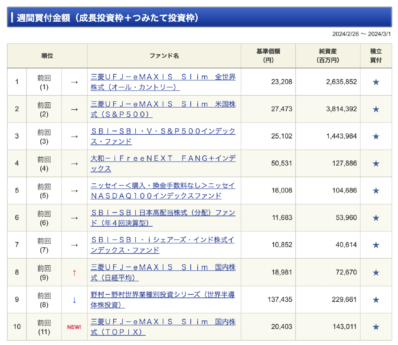Screen dimensions: 398x345
Task: Click the net assets value 143,011
Action: pyautogui.click(x=344, y=326)
